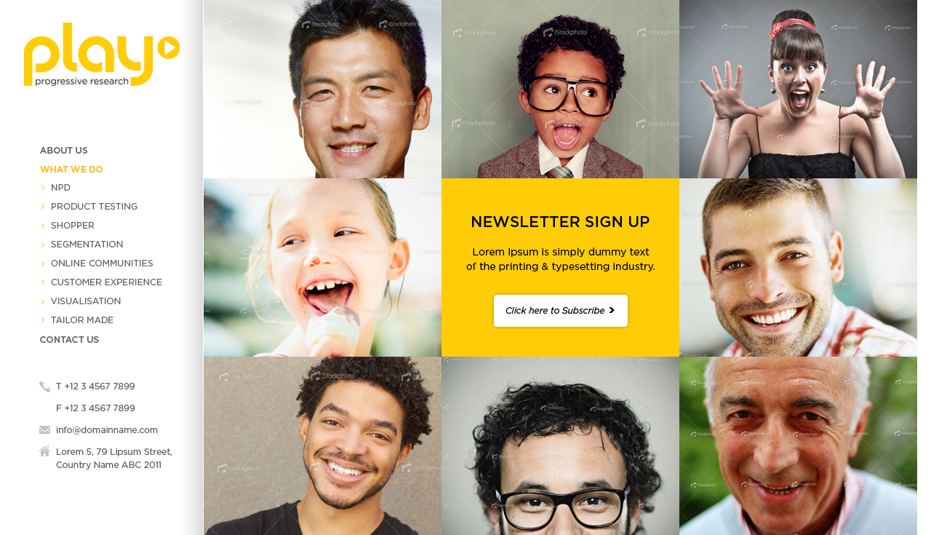The width and height of the screenshot is (931, 535).
Task: Expand the NPD chevron arrow
Action: 43,188
